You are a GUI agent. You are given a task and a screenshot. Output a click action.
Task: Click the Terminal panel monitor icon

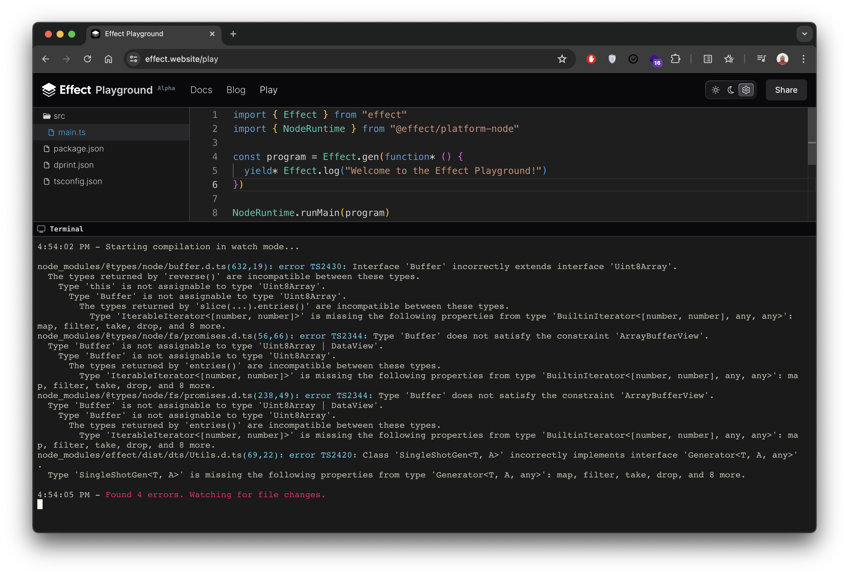pos(41,229)
